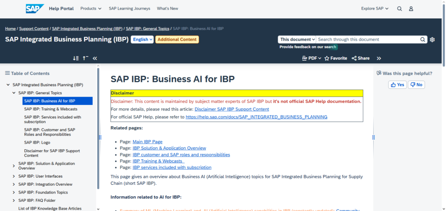Rate the page not helpful with No

point(416,85)
